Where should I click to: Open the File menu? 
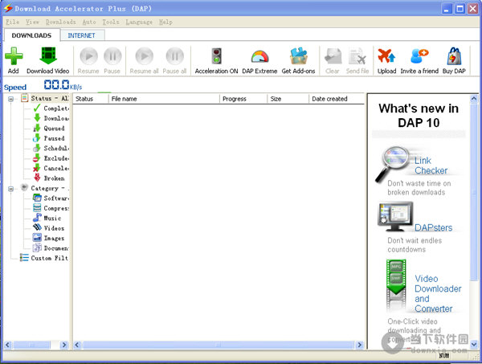click(x=13, y=22)
